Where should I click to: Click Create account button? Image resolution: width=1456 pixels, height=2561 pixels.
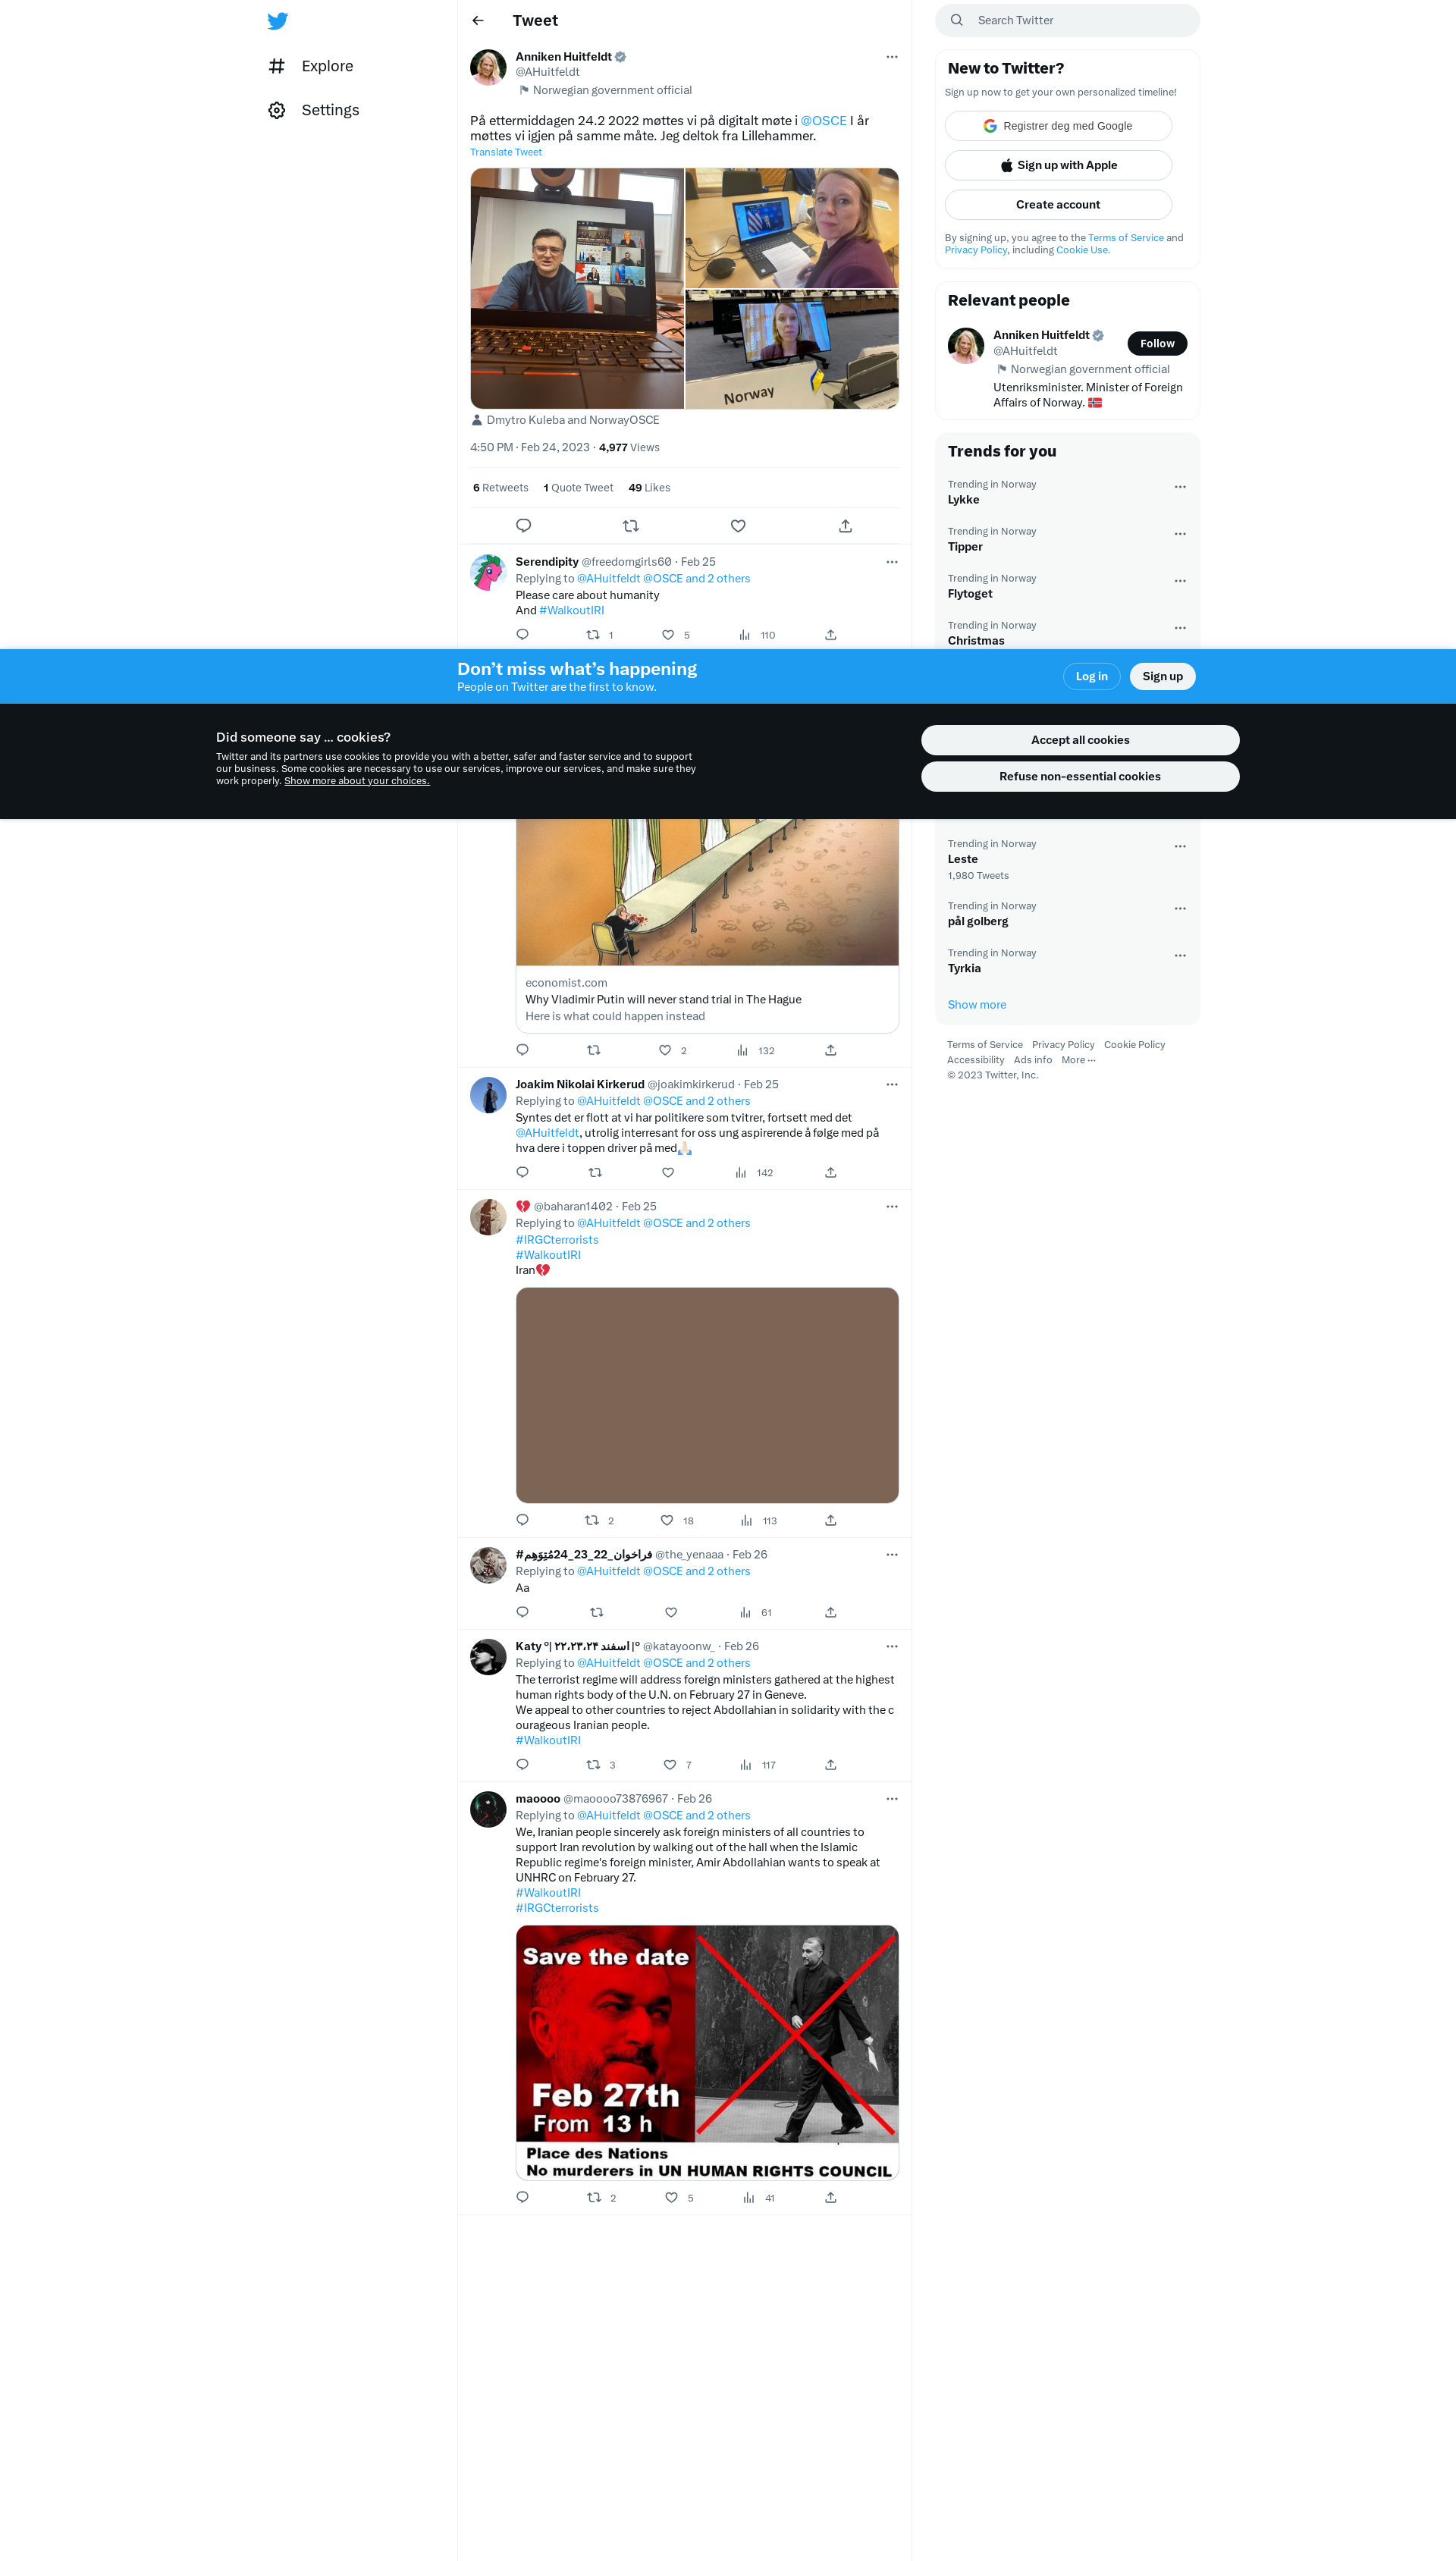point(1058,205)
